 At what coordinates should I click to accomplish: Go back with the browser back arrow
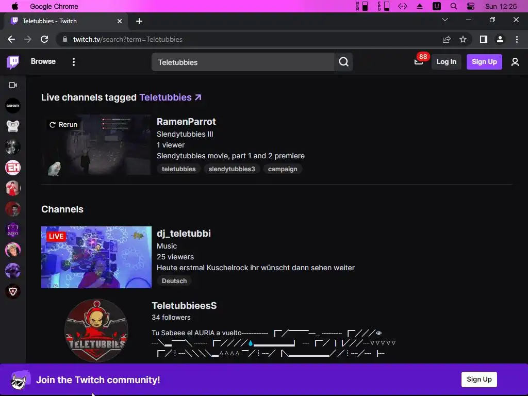click(x=11, y=39)
